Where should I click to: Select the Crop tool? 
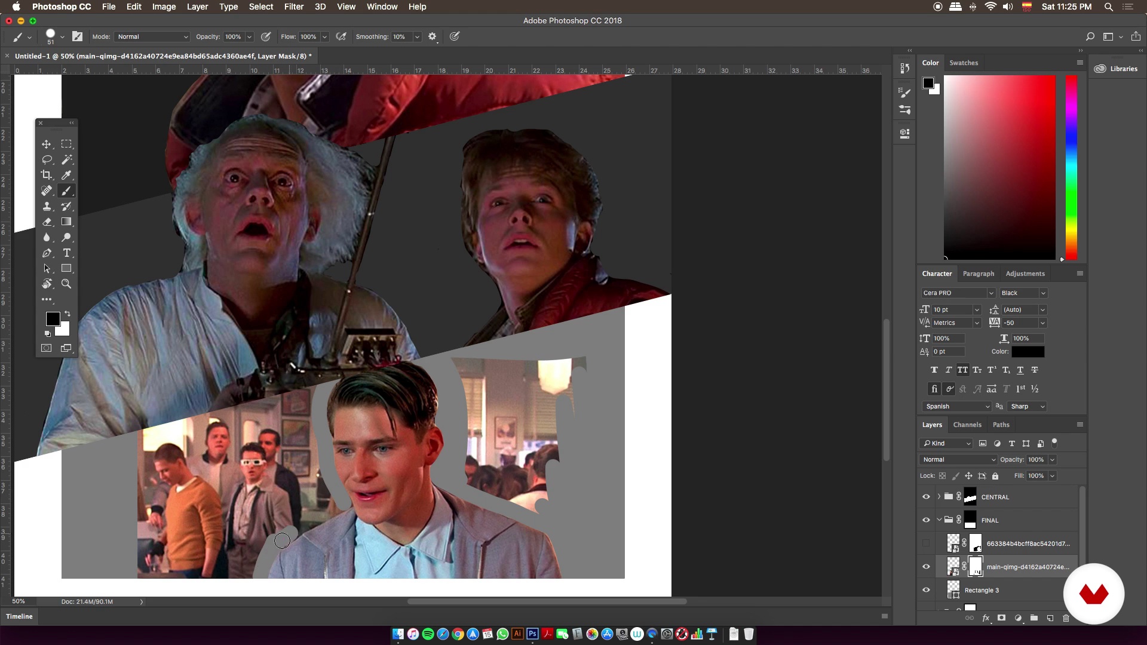[47, 175]
